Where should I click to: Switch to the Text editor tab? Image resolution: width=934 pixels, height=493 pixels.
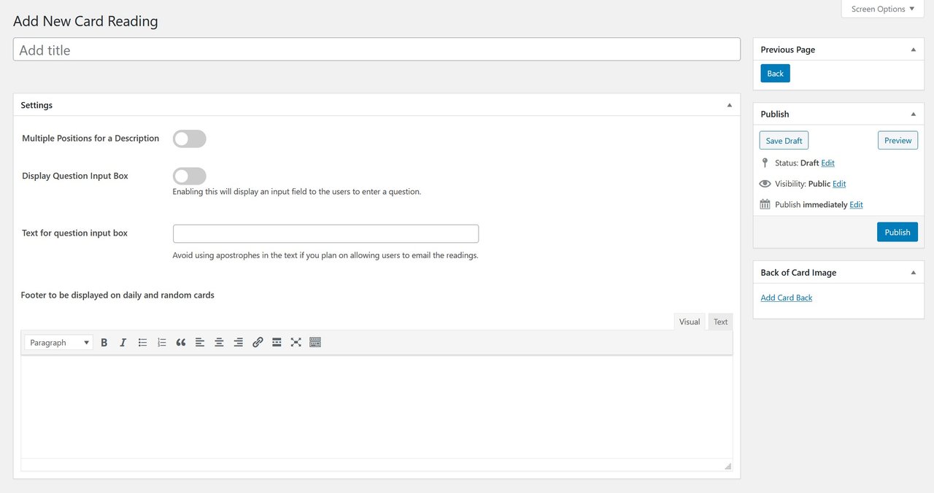(x=720, y=322)
